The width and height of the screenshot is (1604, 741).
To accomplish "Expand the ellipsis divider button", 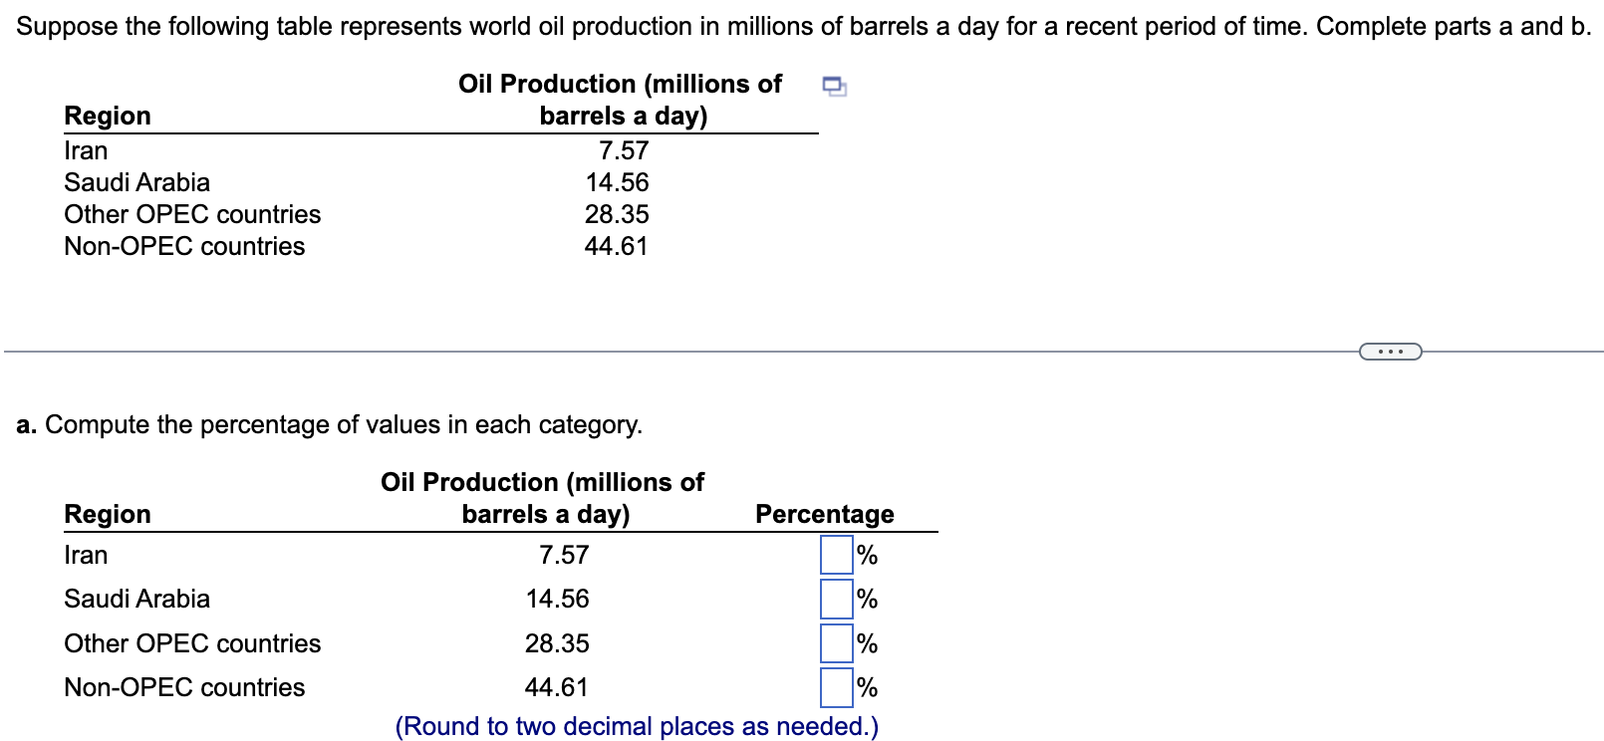I will pyautogui.click(x=1390, y=351).
